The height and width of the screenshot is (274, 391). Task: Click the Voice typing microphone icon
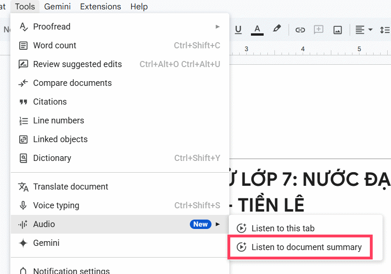tap(23, 205)
